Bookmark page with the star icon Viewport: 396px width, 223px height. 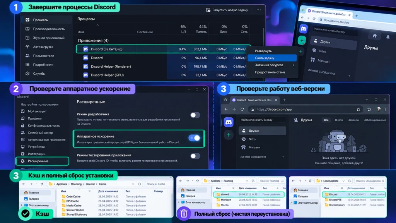tap(358, 110)
